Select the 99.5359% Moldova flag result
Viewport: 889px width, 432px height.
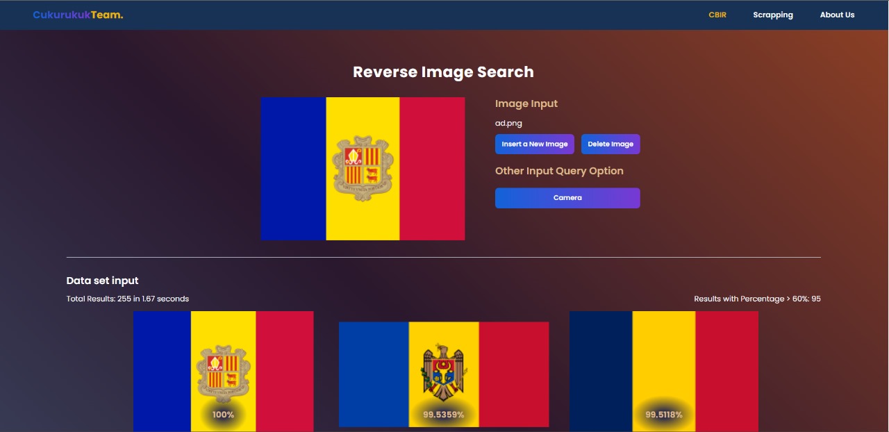coord(444,374)
